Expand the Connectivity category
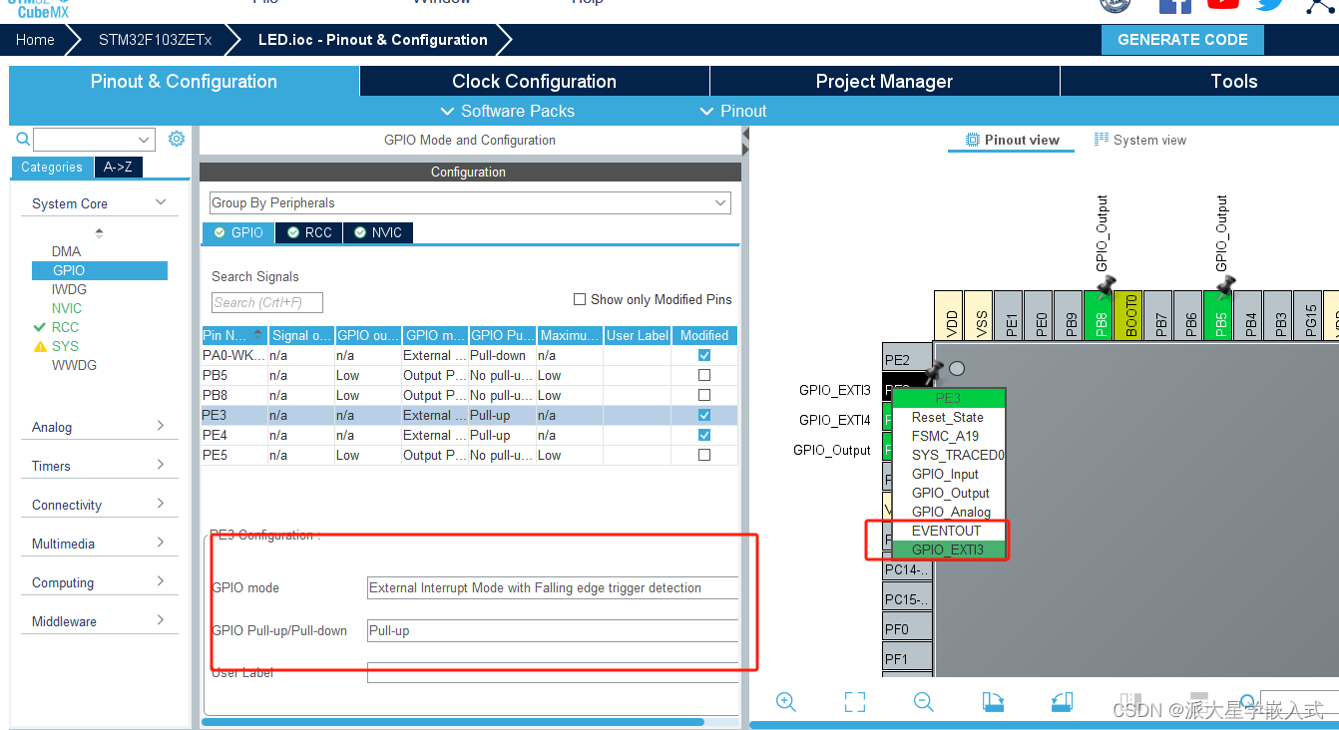The height and width of the screenshot is (730, 1339). click(100, 505)
